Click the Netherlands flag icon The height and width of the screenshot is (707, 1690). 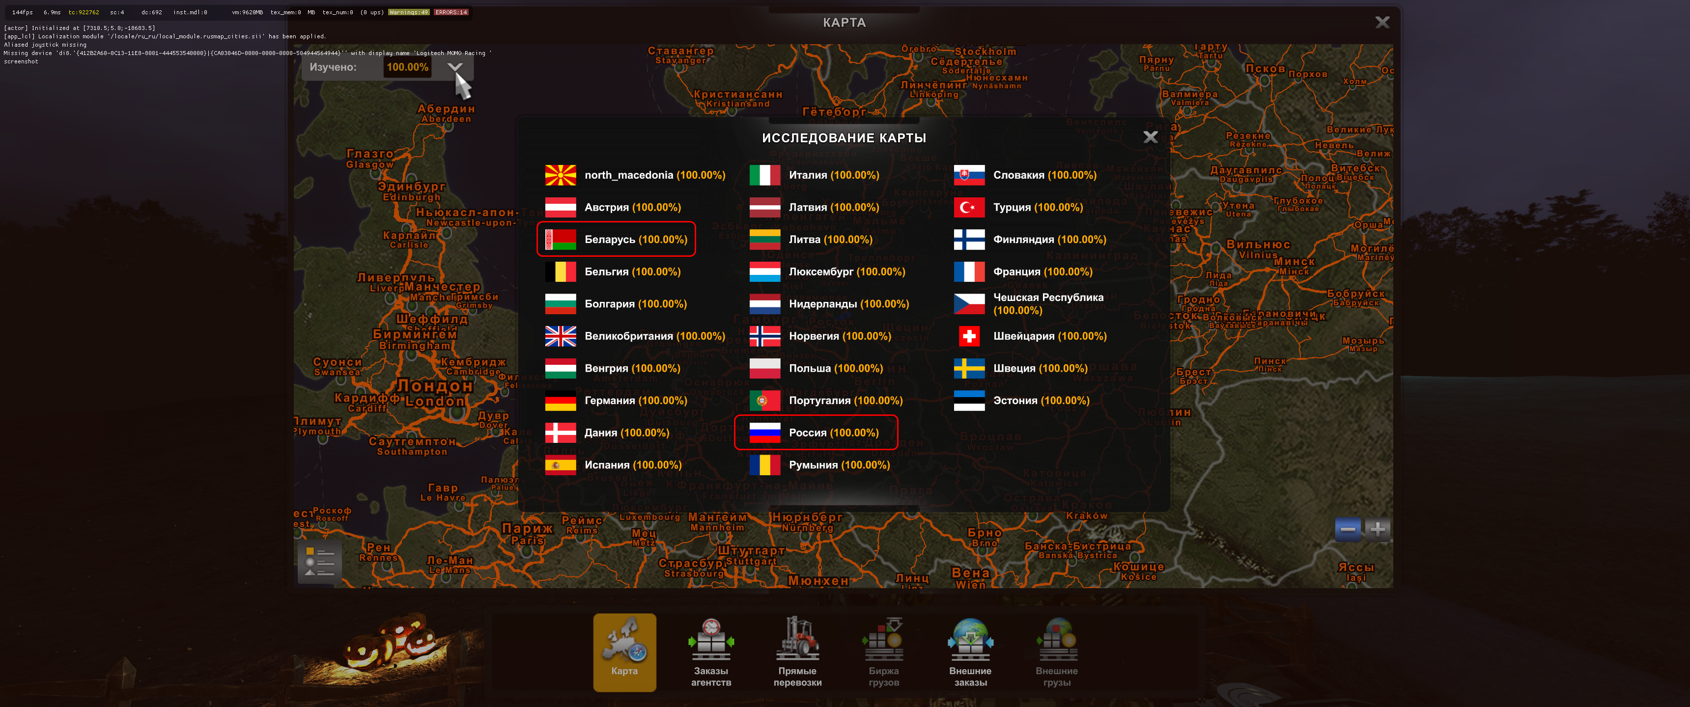tap(765, 303)
